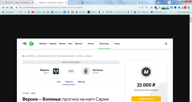Open the Extensions puzzle piece menu
Image resolution: width=192 pixels, height=102 pixels.
point(179,7)
